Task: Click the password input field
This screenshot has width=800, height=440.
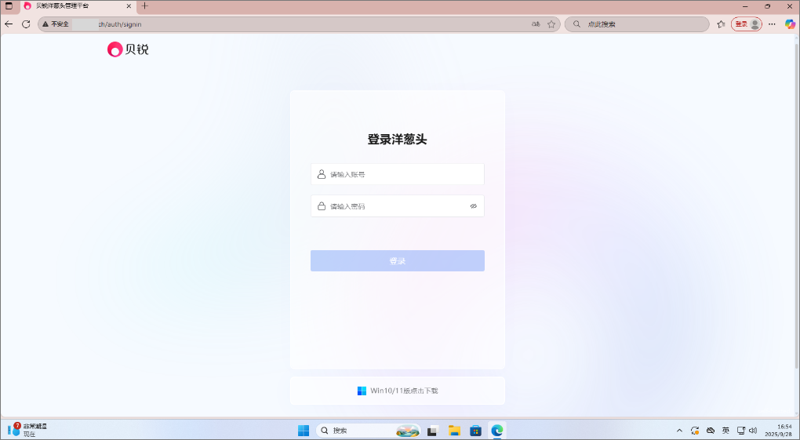Action: click(x=392, y=206)
